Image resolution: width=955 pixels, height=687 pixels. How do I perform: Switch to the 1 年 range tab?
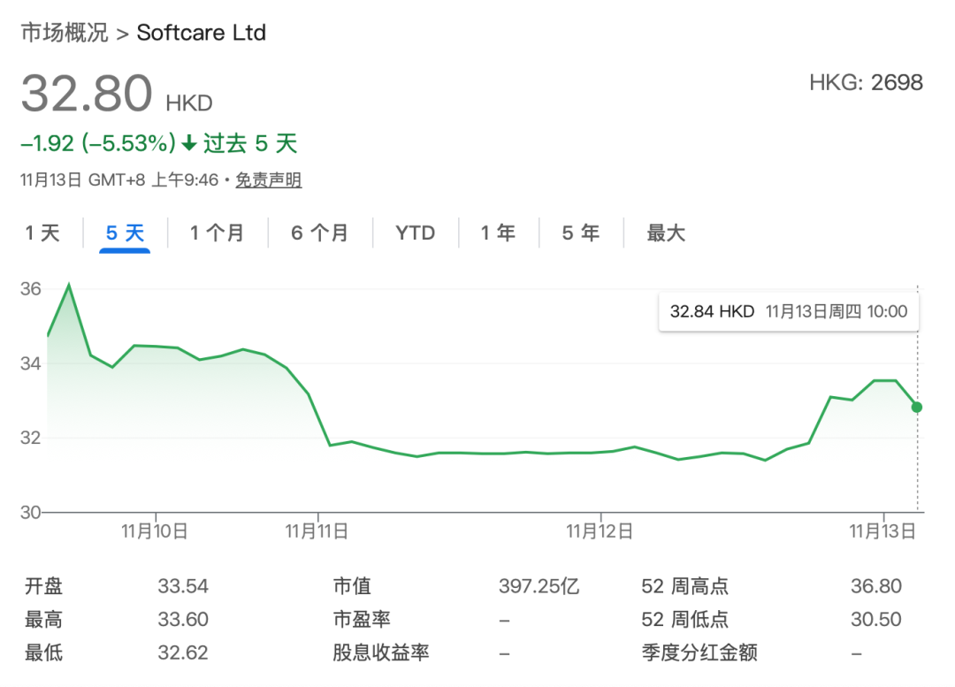[x=498, y=233]
